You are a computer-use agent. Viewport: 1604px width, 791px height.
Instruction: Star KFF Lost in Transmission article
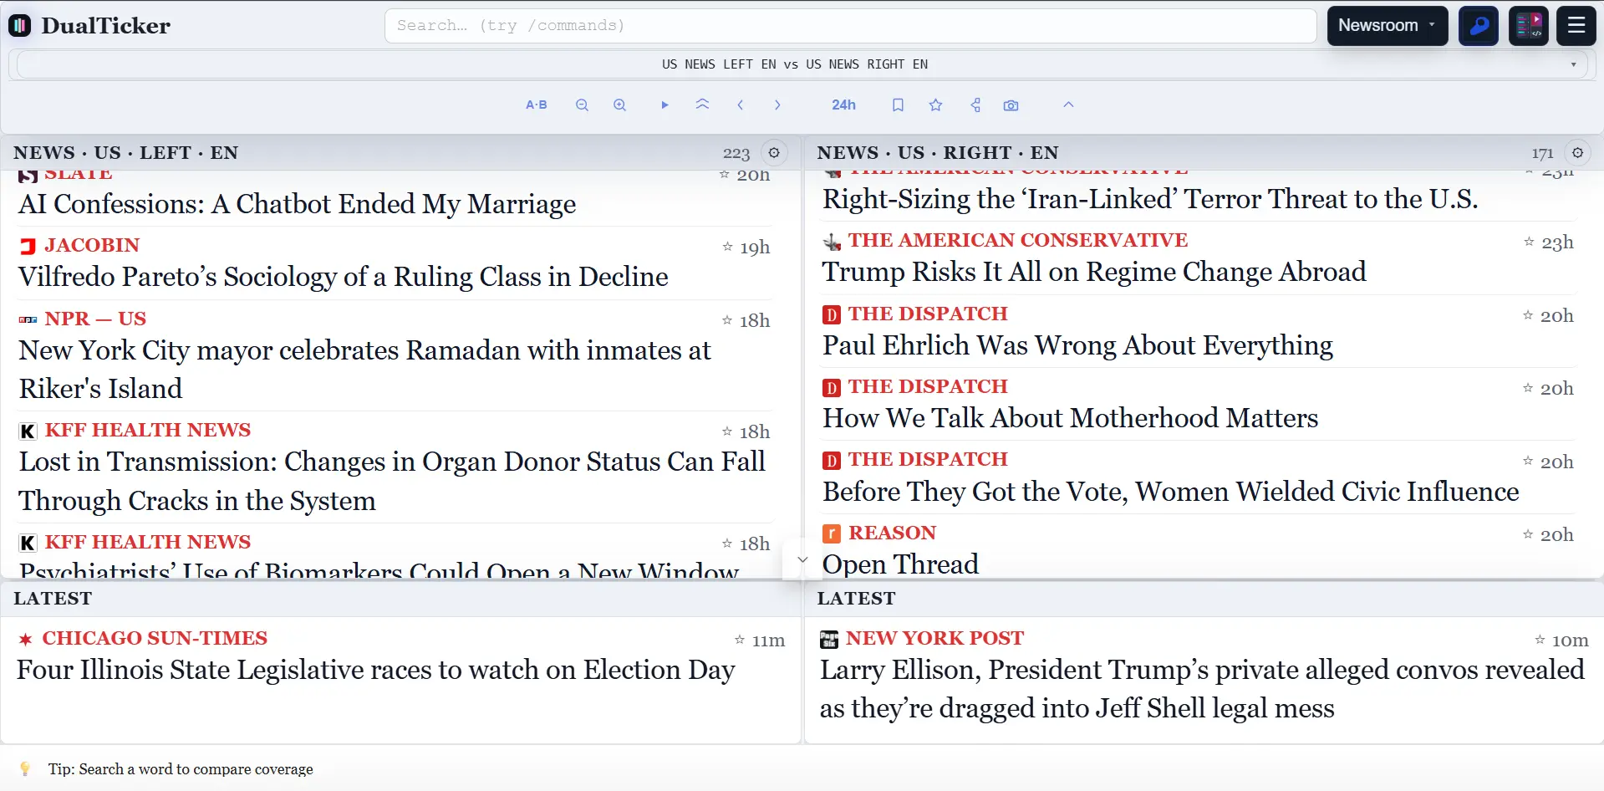(727, 431)
